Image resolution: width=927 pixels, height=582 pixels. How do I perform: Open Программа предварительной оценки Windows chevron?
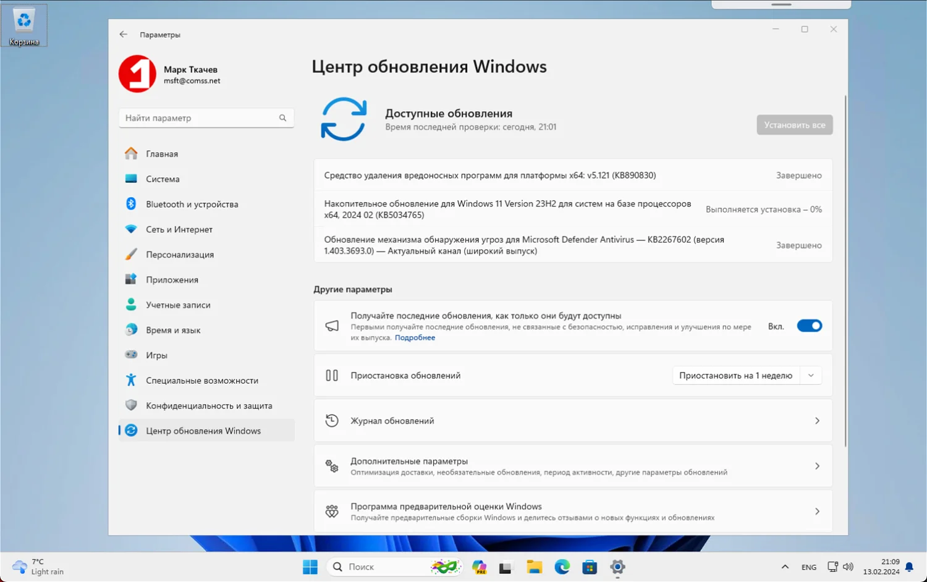[817, 512]
